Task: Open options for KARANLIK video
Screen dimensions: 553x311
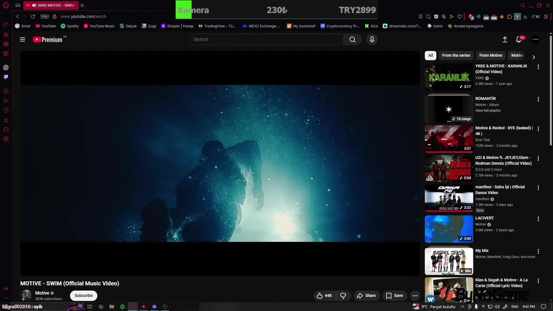Action: point(538,67)
